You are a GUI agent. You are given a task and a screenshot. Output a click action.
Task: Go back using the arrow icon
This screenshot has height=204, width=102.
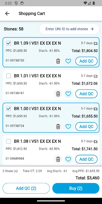pos(7,14)
